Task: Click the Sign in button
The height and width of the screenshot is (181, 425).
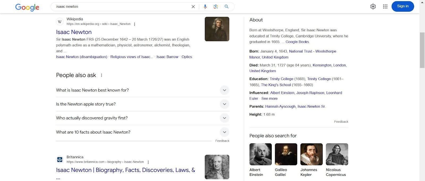Action: (x=403, y=6)
